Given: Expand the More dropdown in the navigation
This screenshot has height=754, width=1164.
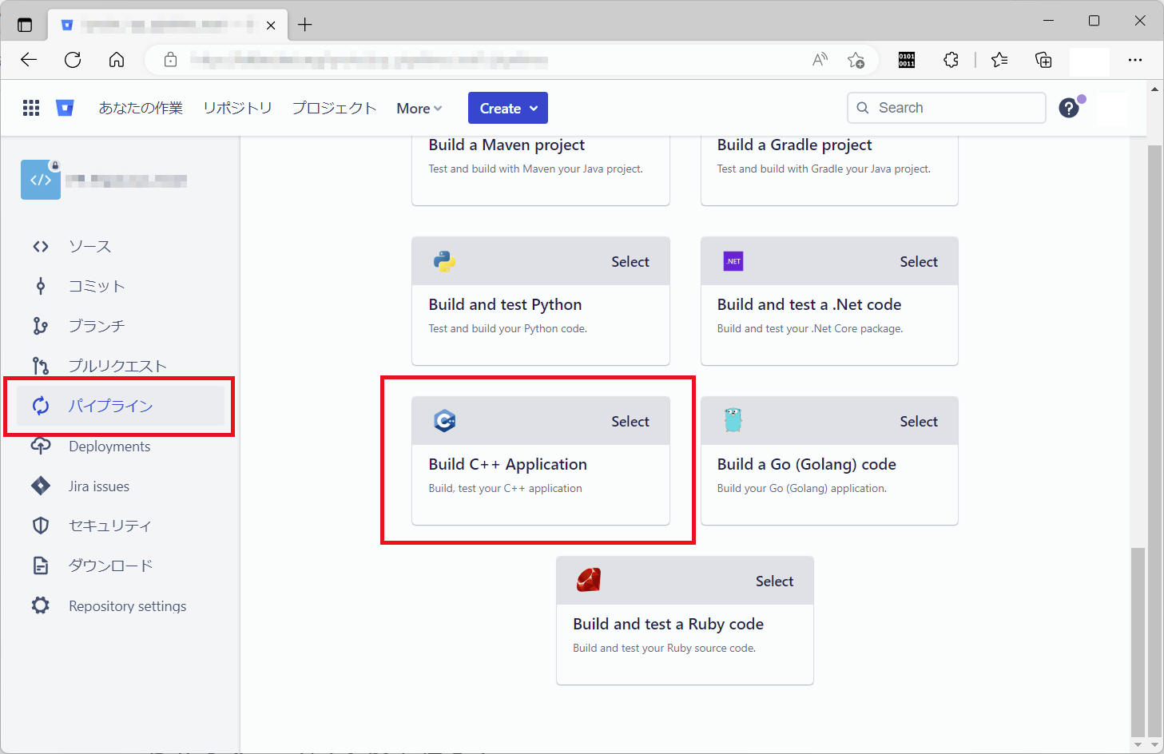Looking at the screenshot, I should click(x=418, y=107).
